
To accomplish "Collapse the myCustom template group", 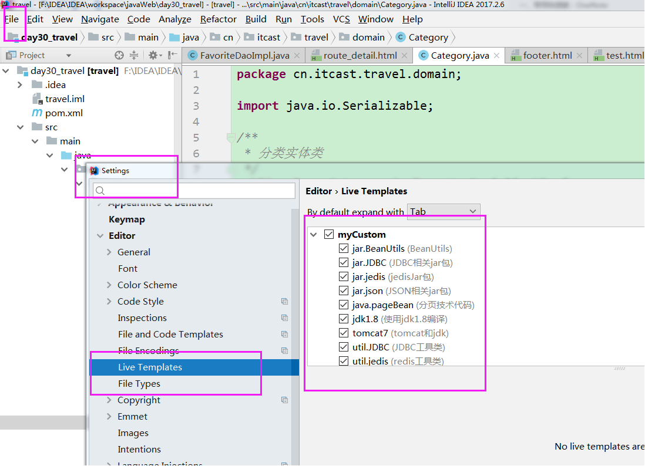I will [314, 235].
